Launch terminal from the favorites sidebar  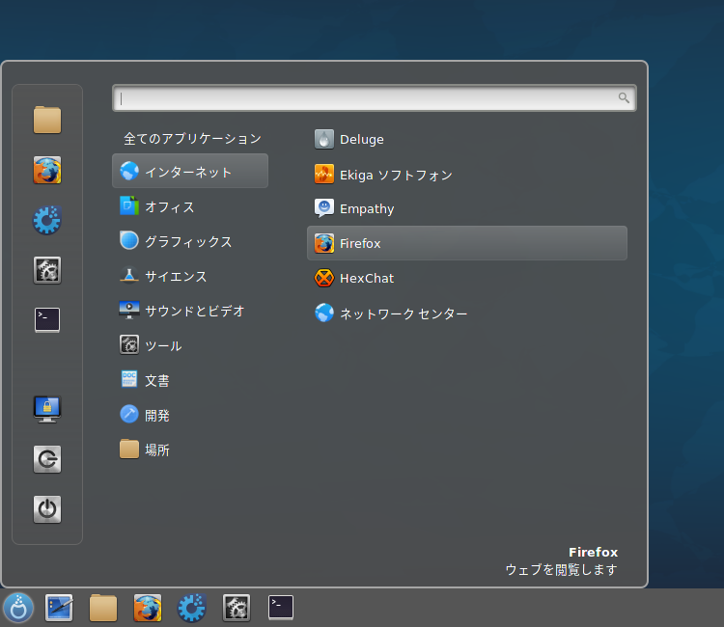pyautogui.click(x=47, y=319)
